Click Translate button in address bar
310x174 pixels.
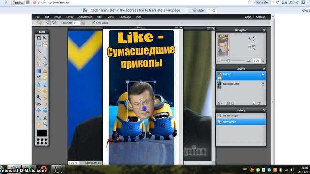262,2
